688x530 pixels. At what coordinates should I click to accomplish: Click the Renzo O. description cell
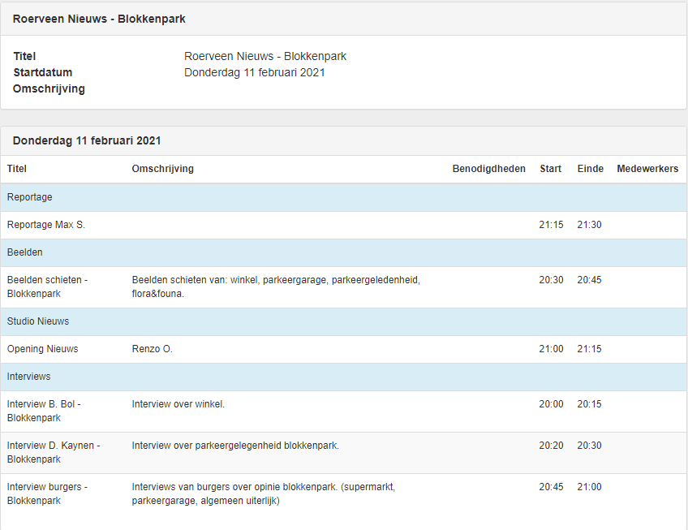[x=153, y=349]
